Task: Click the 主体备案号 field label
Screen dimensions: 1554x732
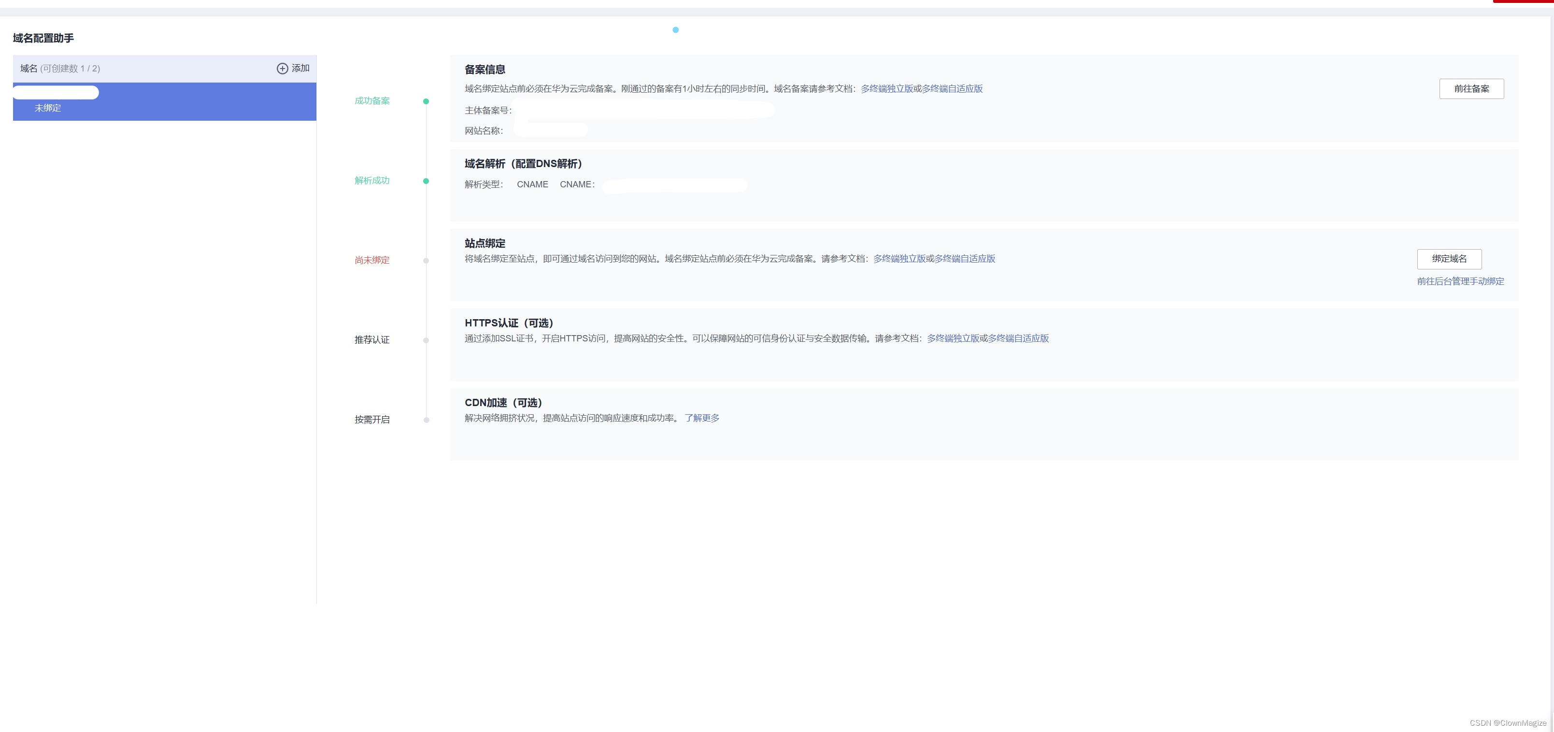Action: tap(487, 111)
